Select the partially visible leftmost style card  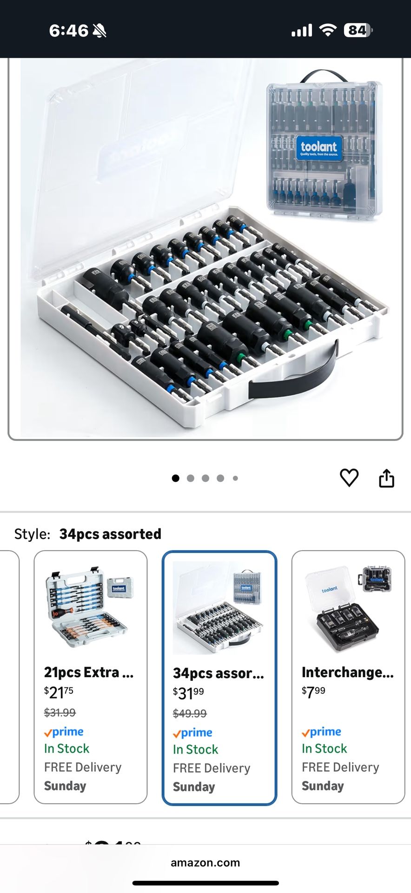[9, 677]
